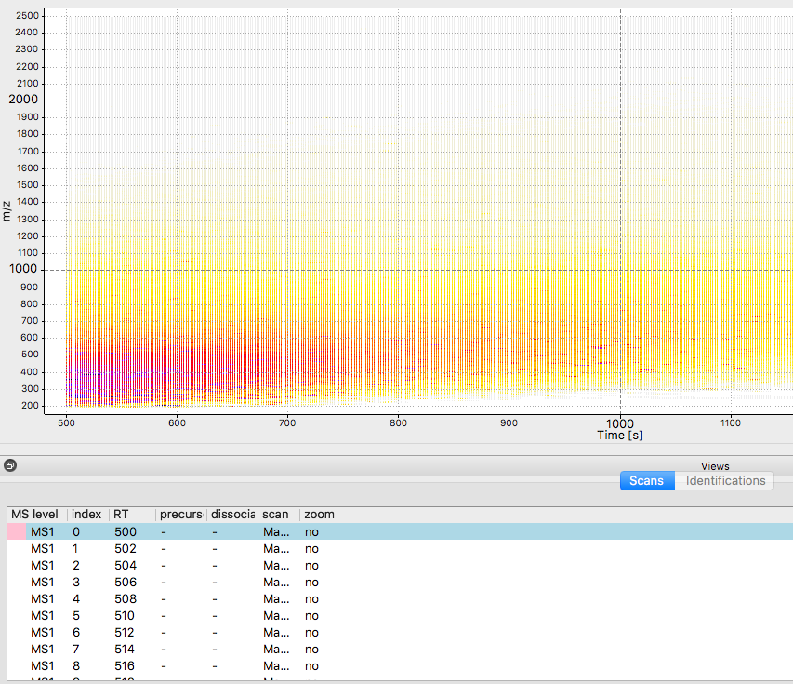The height and width of the screenshot is (684, 793).
Task: Click the precursor column header
Action: click(x=180, y=514)
